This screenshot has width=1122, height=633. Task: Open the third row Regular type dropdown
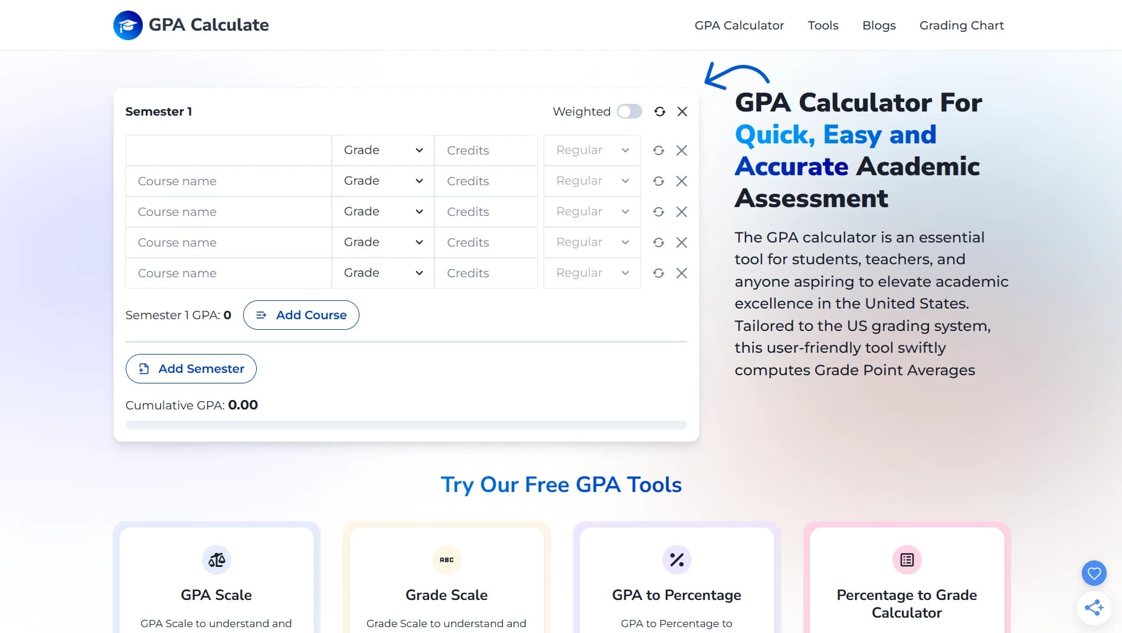(592, 212)
